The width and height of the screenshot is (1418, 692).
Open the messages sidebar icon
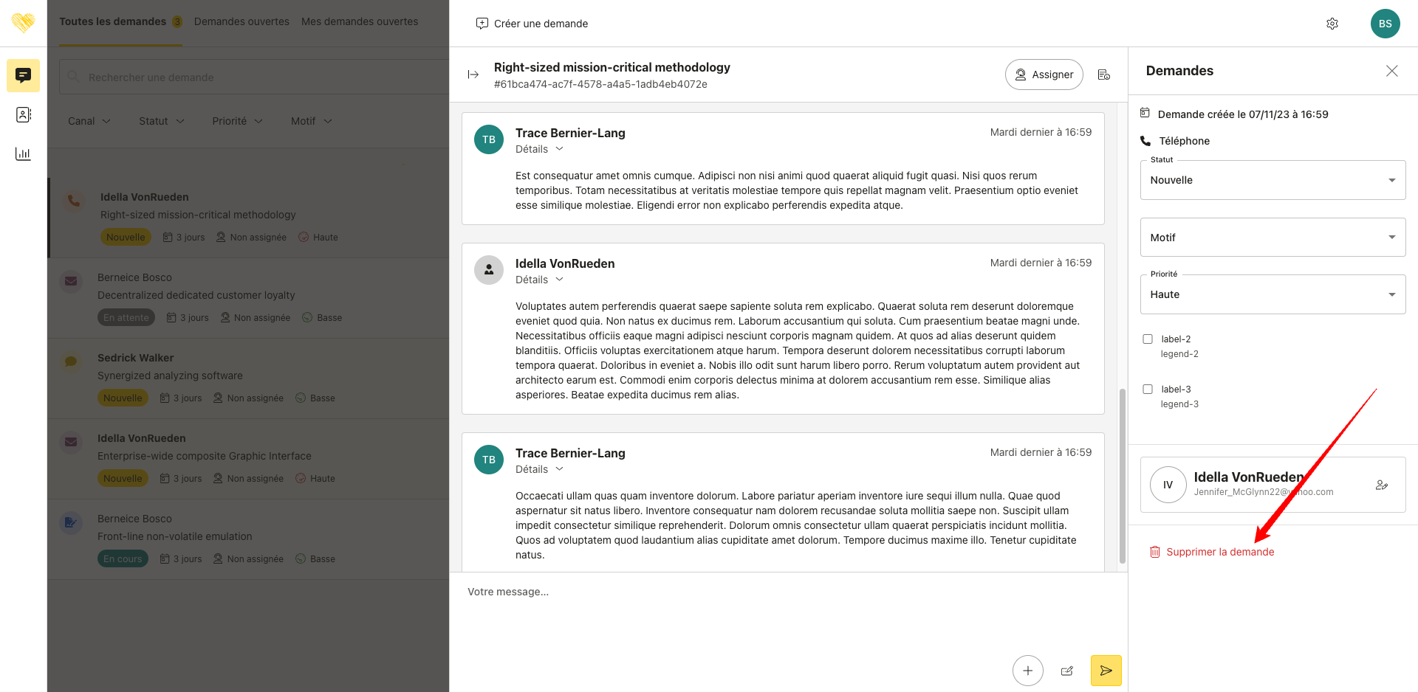click(x=24, y=75)
